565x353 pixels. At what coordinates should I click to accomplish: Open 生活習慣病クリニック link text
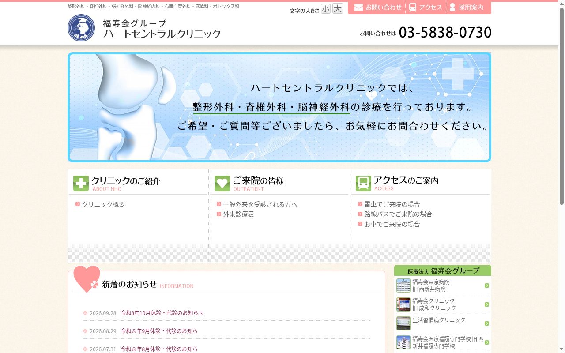pos(439,320)
